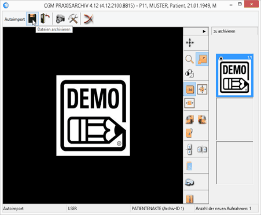Image resolution: width=261 pixels, height=215 pixels.
Task: Fit image to width icon
Action: point(189,103)
